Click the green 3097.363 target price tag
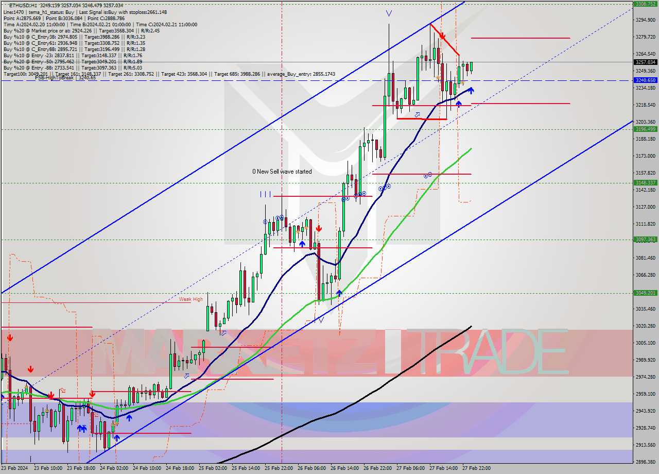The width and height of the screenshot is (659, 474). (645, 239)
